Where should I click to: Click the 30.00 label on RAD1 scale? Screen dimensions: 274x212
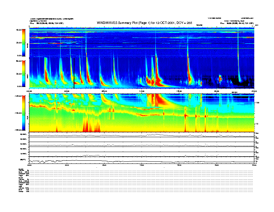click(19, 74)
